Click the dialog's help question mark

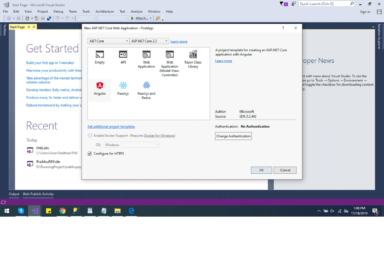(x=283, y=28)
